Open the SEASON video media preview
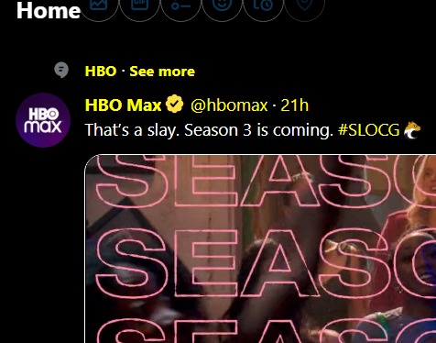Viewport: 436px width, 343px height. [x=260, y=249]
